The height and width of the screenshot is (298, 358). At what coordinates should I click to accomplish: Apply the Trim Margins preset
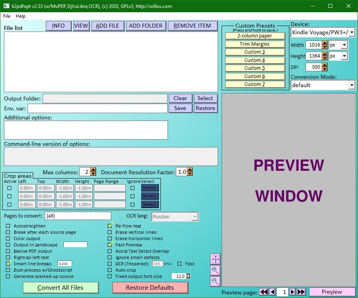pos(255,44)
